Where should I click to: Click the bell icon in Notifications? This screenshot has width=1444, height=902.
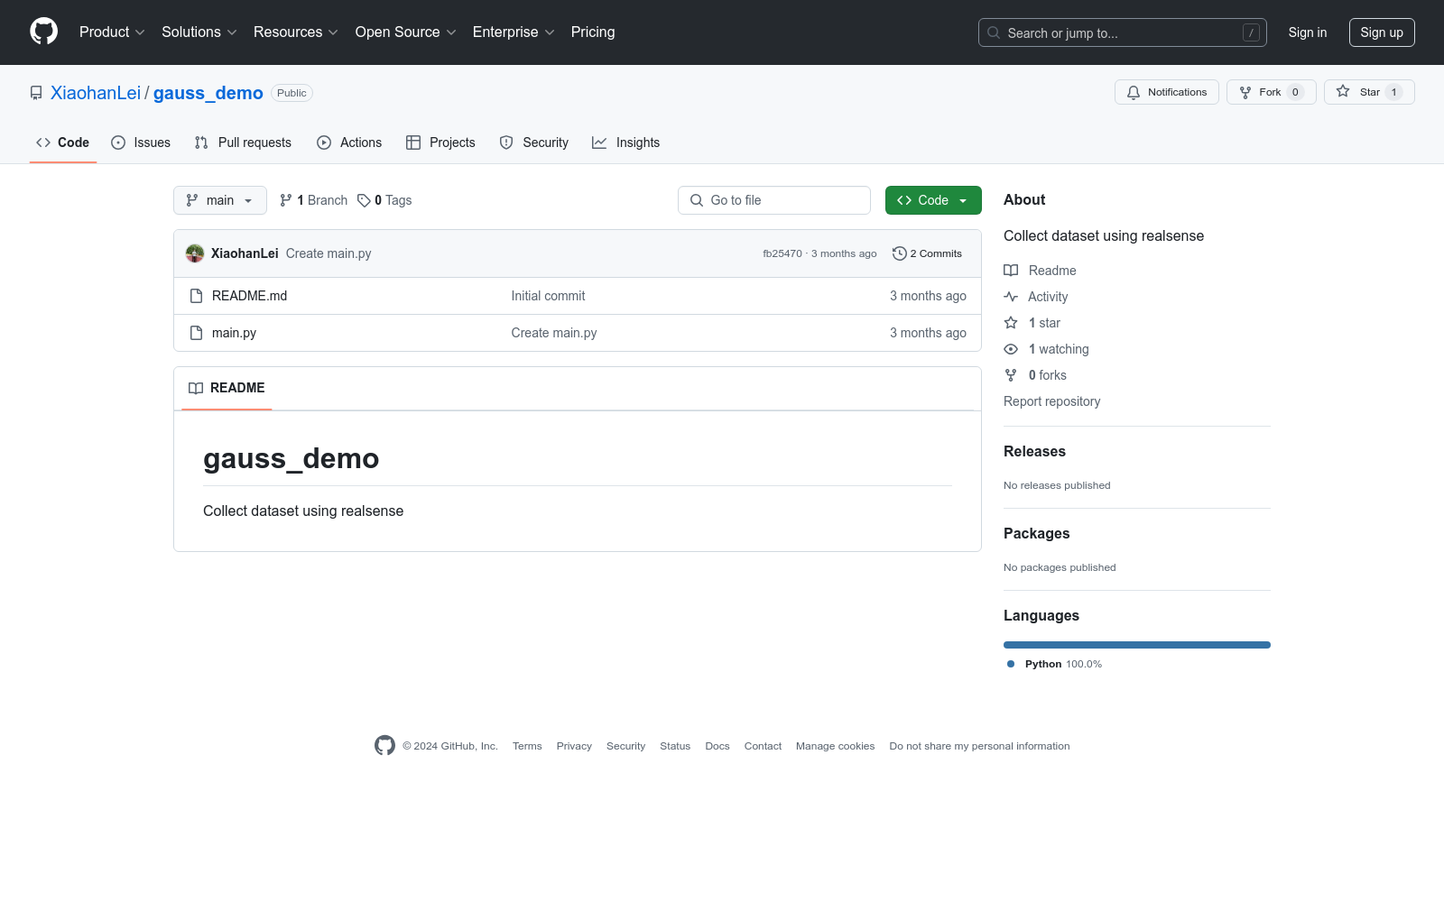click(x=1134, y=92)
